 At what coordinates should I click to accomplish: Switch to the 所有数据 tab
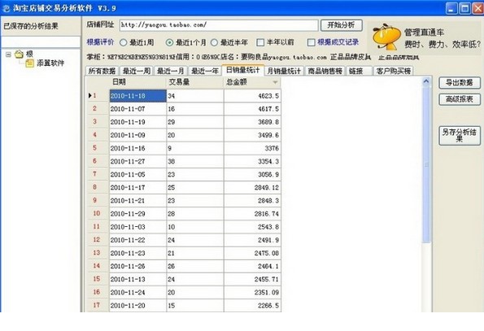[x=102, y=71]
